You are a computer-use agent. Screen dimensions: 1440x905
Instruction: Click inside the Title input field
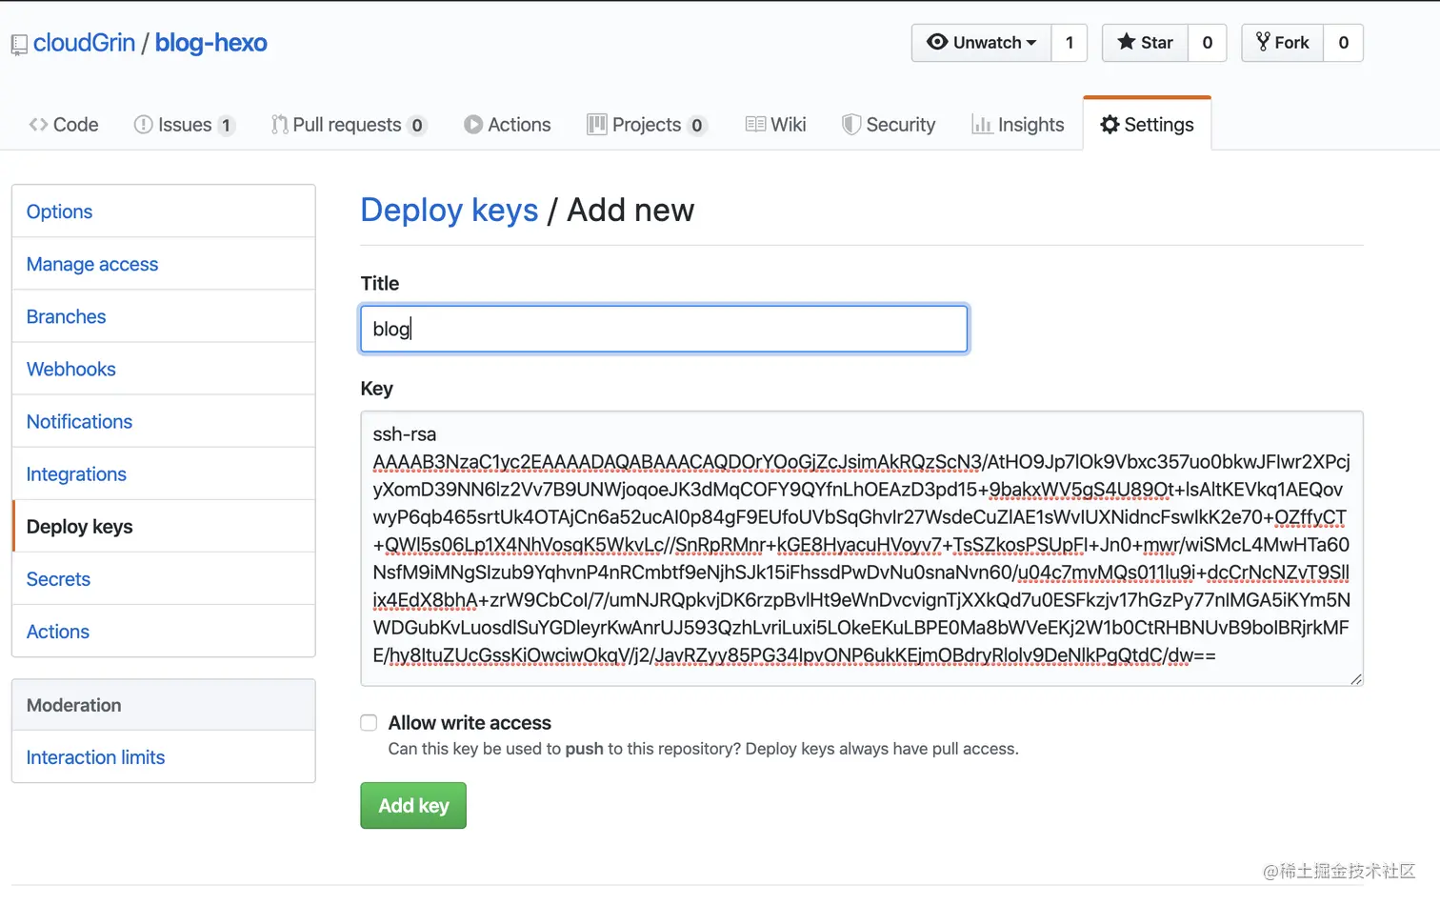pyautogui.click(x=663, y=329)
